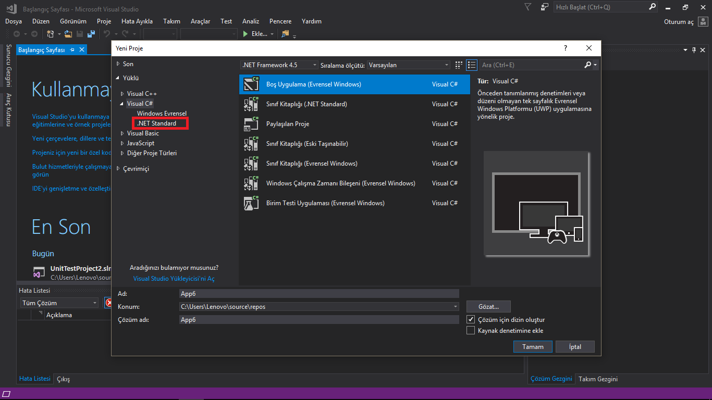Click the status bar icon at bottom-left
Screen dimensions: 712x400
coord(6,394)
